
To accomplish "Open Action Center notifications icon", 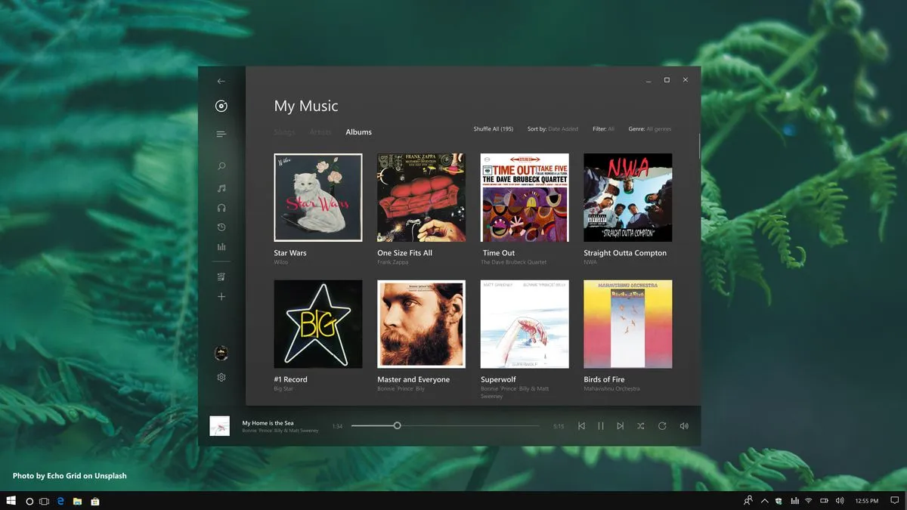I will [x=894, y=501].
